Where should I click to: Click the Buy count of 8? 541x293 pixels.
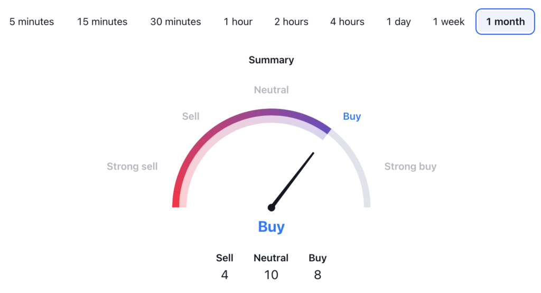click(x=318, y=275)
